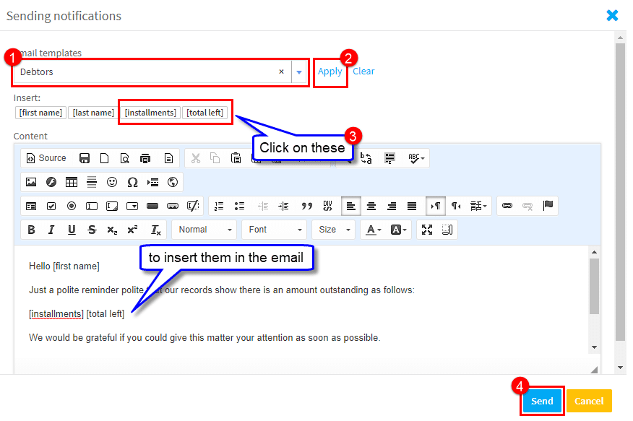This screenshot has width=633, height=421.
Task: Click the Source view button
Action: pyautogui.click(x=46, y=158)
